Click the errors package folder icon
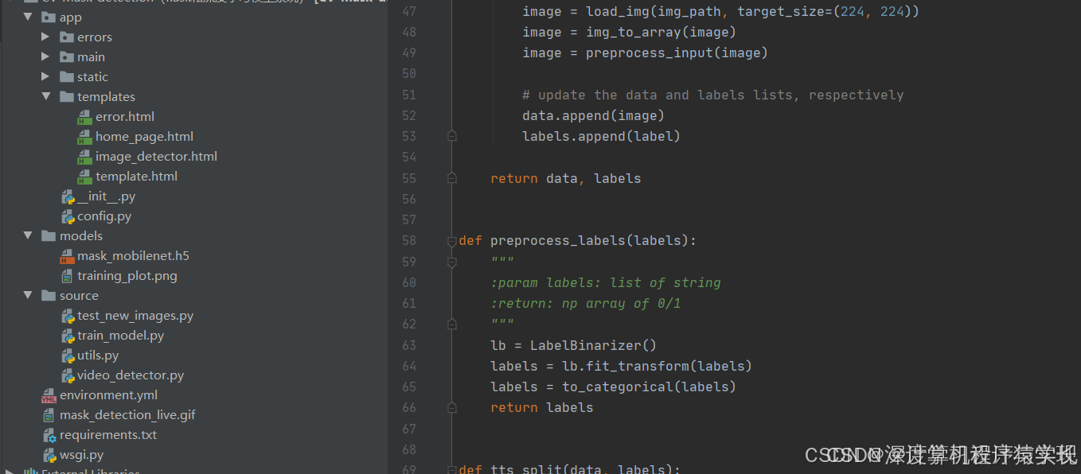Viewport: 1081px width, 474px height. 66,37
